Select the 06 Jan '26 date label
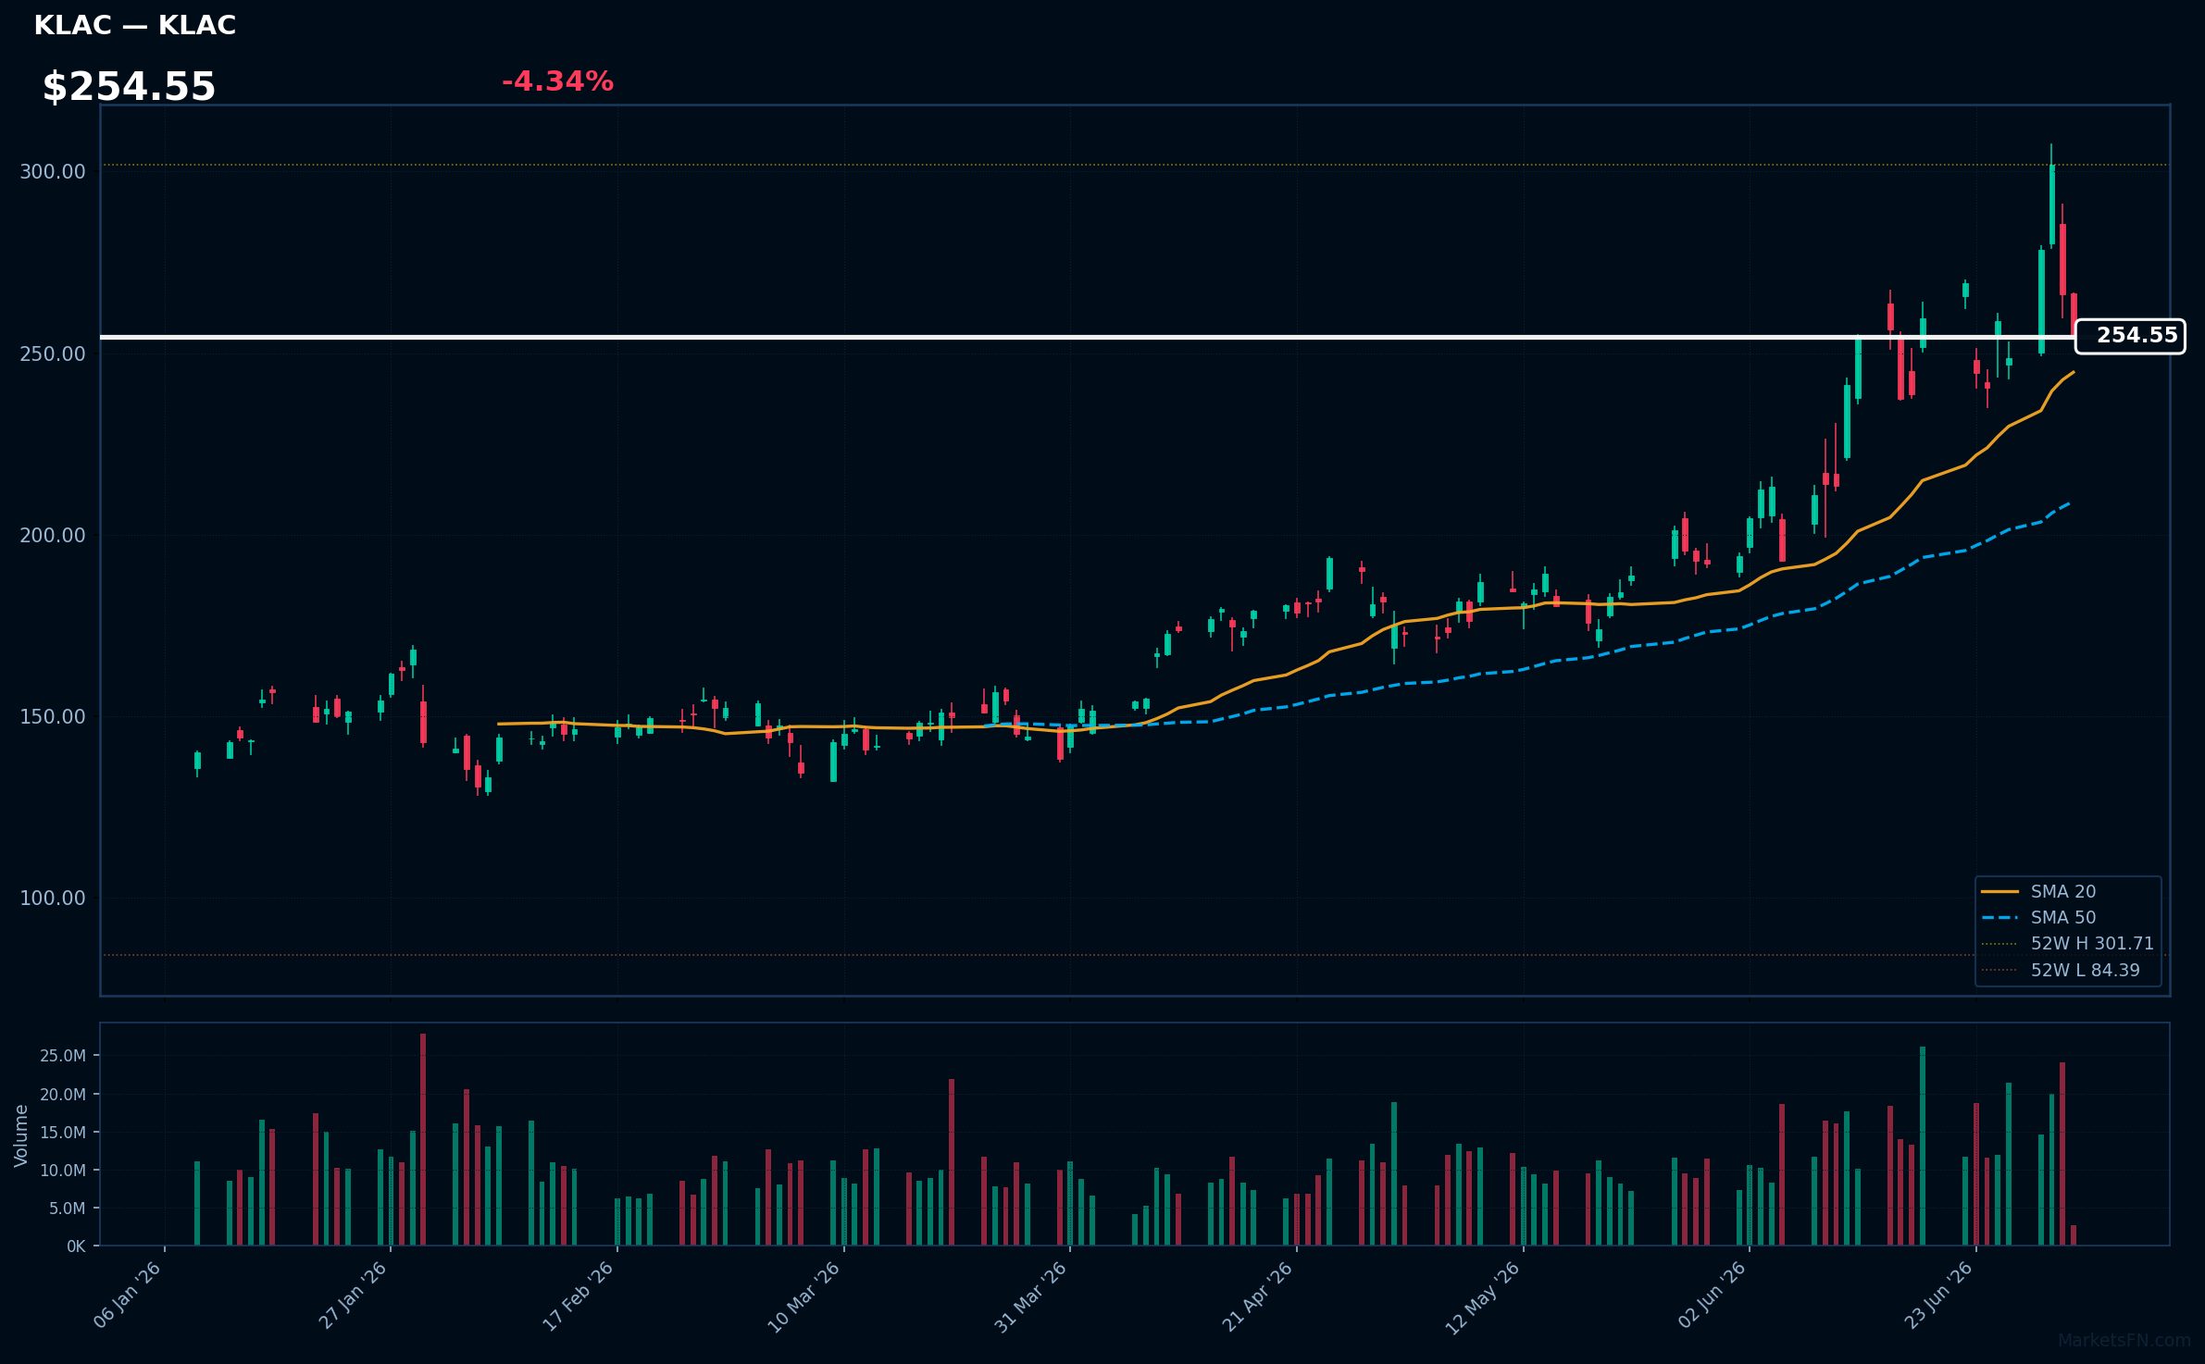 click(x=128, y=1295)
